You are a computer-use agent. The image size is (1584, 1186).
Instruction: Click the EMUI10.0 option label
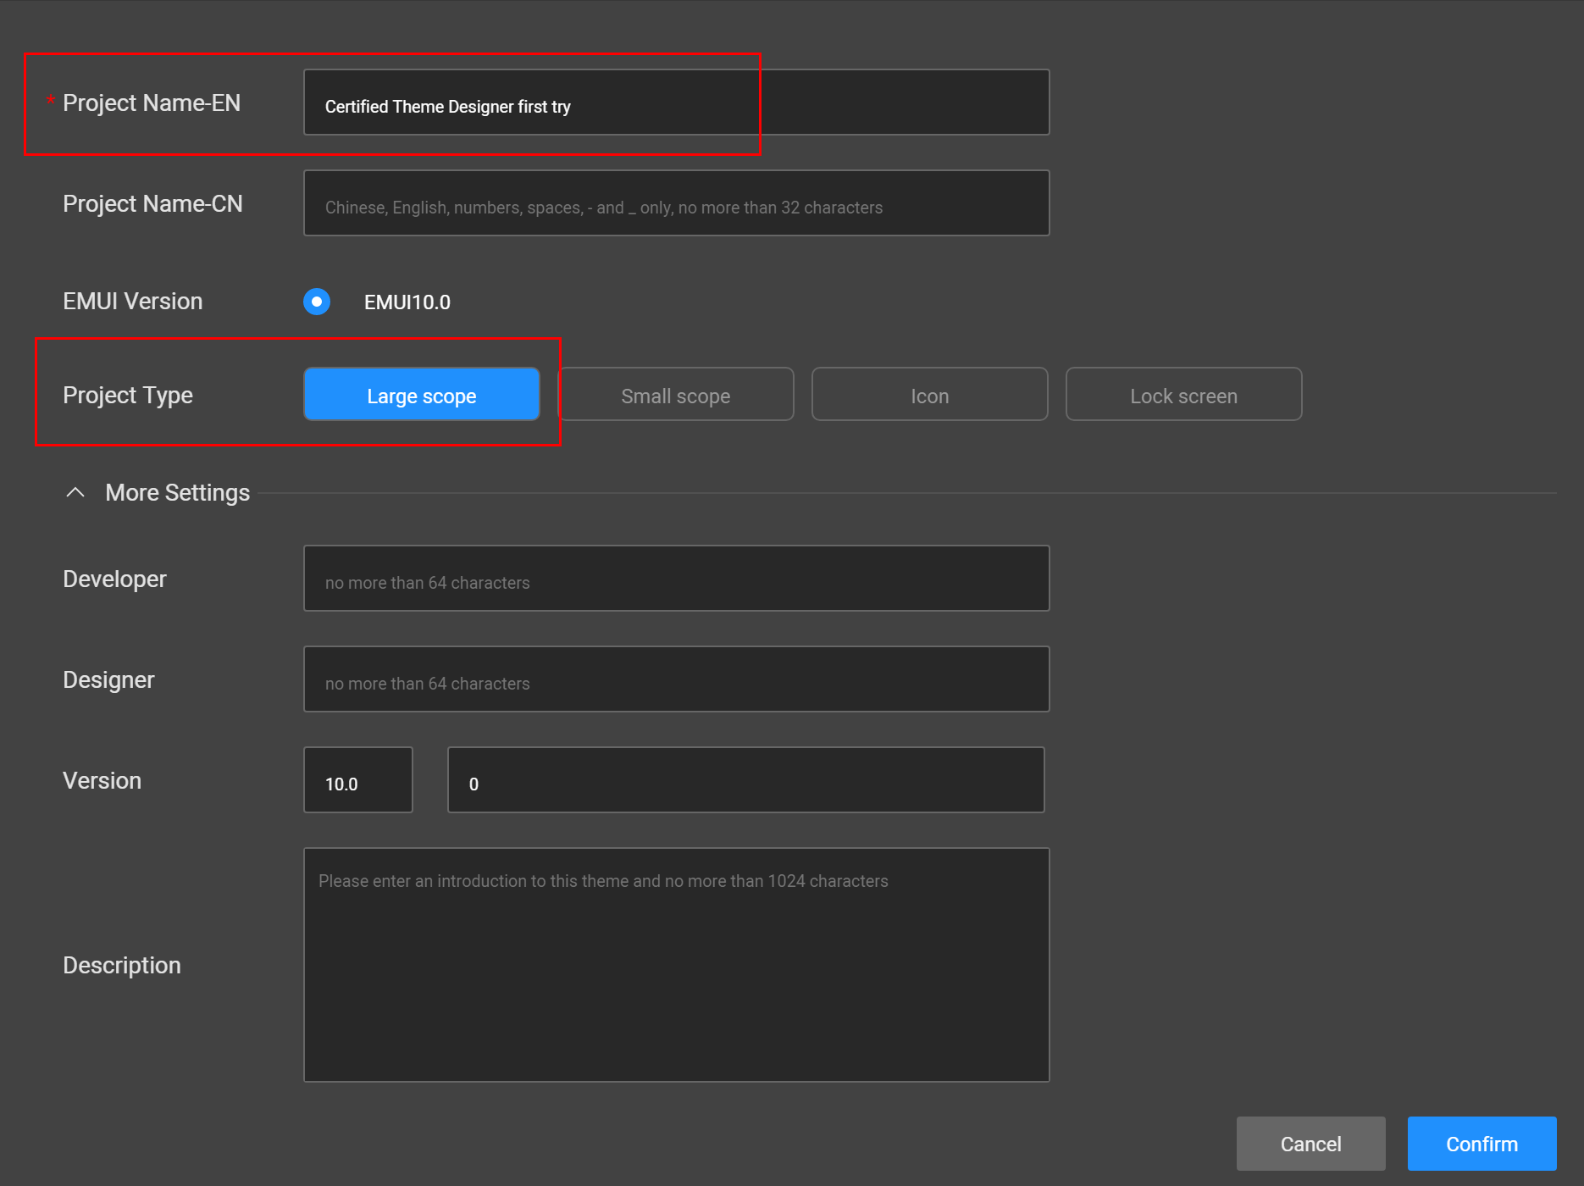tap(407, 302)
